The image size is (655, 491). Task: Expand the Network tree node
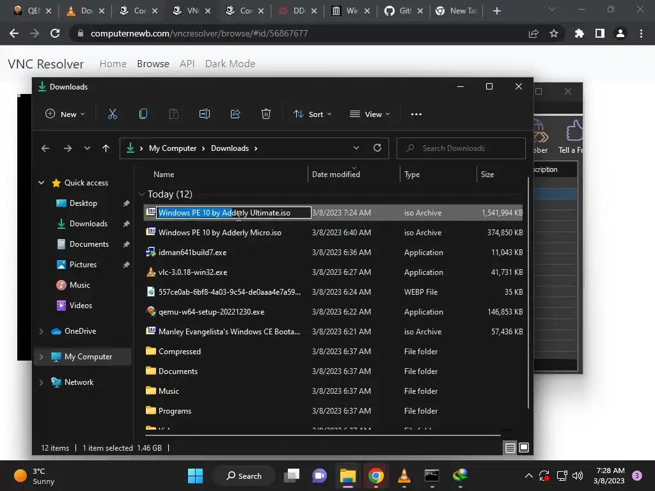tap(42, 382)
